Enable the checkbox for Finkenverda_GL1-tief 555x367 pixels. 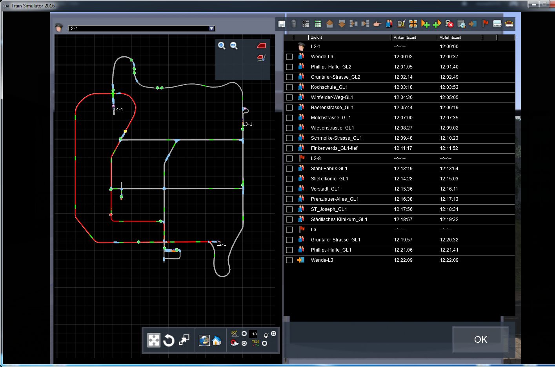[x=289, y=148]
